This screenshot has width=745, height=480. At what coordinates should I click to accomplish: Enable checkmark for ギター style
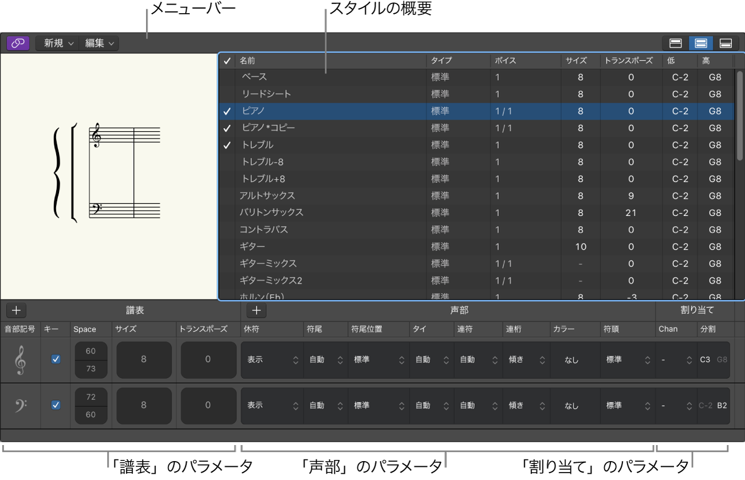pos(227,247)
